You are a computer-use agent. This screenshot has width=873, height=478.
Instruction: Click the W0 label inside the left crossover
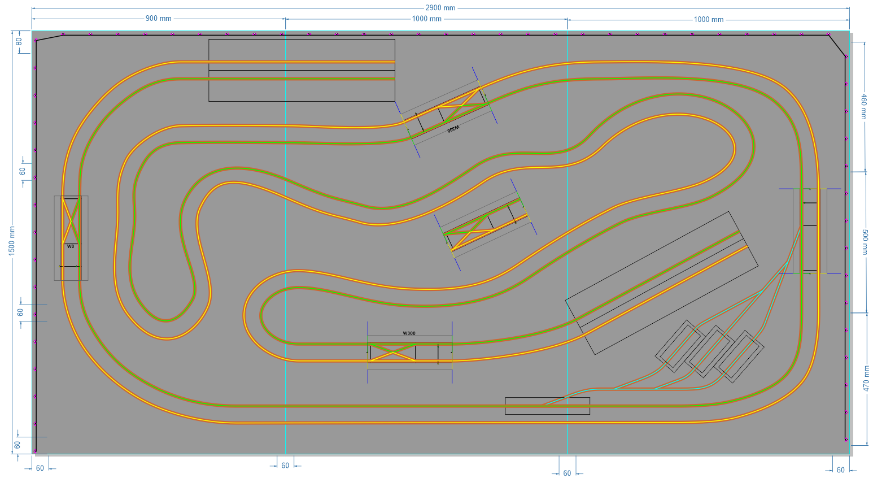coord(69,246)
